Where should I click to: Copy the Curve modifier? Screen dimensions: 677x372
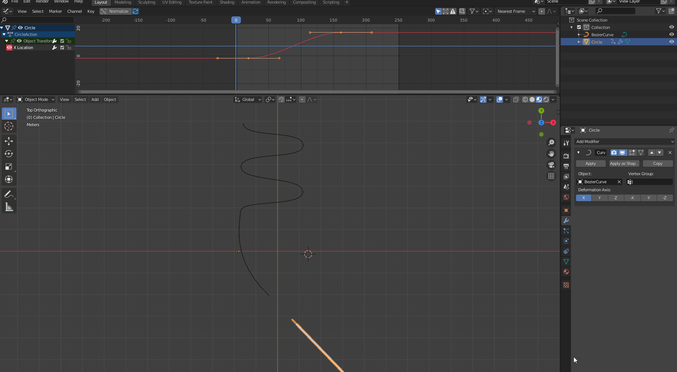[657, 164]
